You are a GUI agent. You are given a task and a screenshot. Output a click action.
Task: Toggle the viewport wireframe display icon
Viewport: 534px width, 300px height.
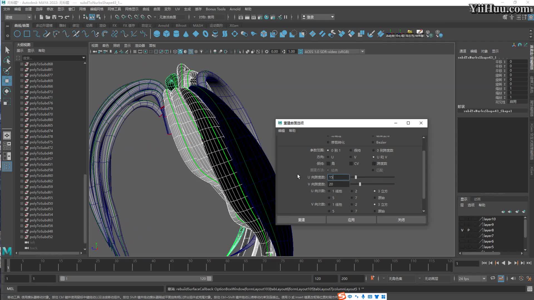click(175, 52)
